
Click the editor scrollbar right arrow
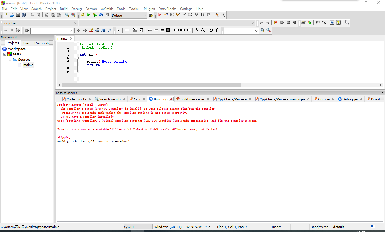tap(380, 85)
